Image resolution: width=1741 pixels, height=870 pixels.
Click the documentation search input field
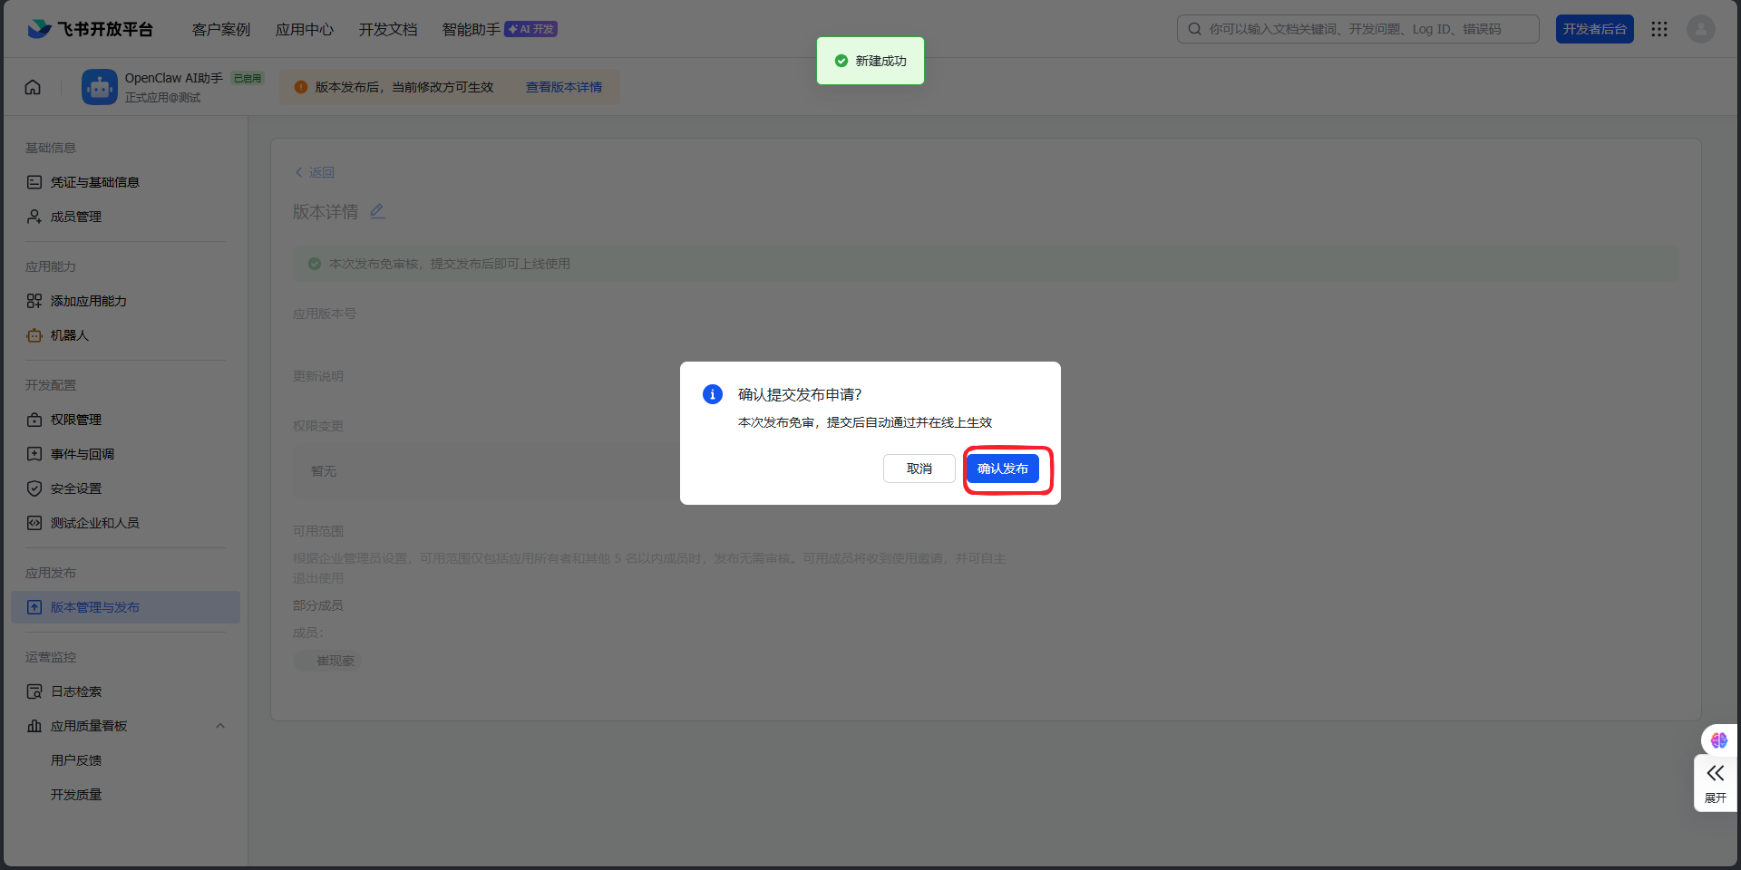coord(1360,29)
